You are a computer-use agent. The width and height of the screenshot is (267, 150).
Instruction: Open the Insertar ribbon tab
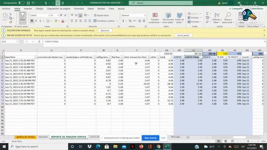pos(28,8)
